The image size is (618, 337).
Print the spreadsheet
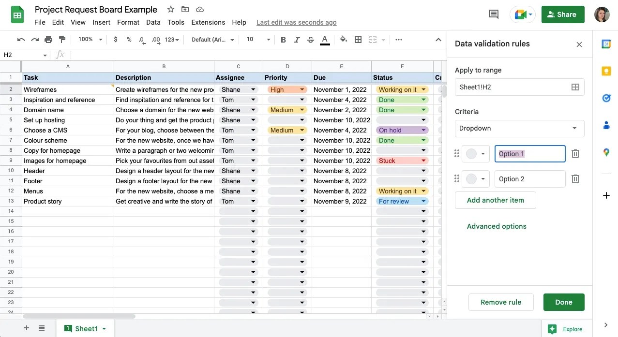[x=48, y=39]
